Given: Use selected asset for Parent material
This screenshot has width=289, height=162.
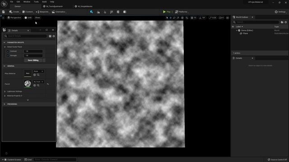Looking at the screenshot, I should click(x=35, y=85).
